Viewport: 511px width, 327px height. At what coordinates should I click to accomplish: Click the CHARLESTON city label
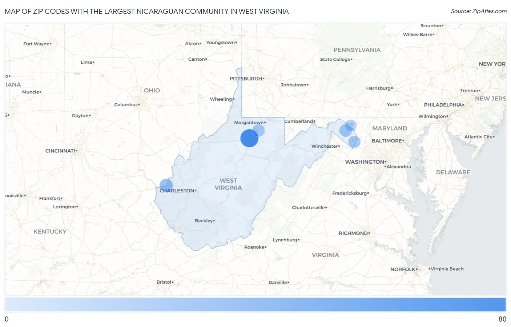coord(177,191)
